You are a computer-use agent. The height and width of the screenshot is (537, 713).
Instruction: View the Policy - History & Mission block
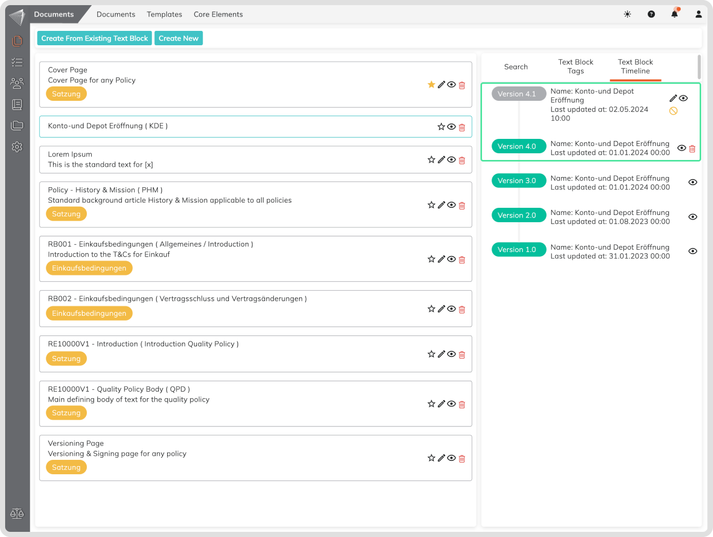click(451, 205)
